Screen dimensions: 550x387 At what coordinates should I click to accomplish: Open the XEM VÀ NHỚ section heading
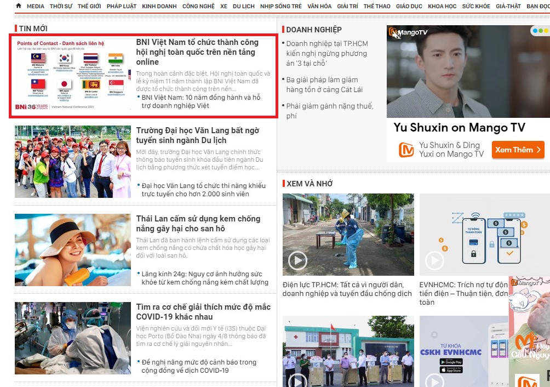pyautogui.click(x=310, y=184)
